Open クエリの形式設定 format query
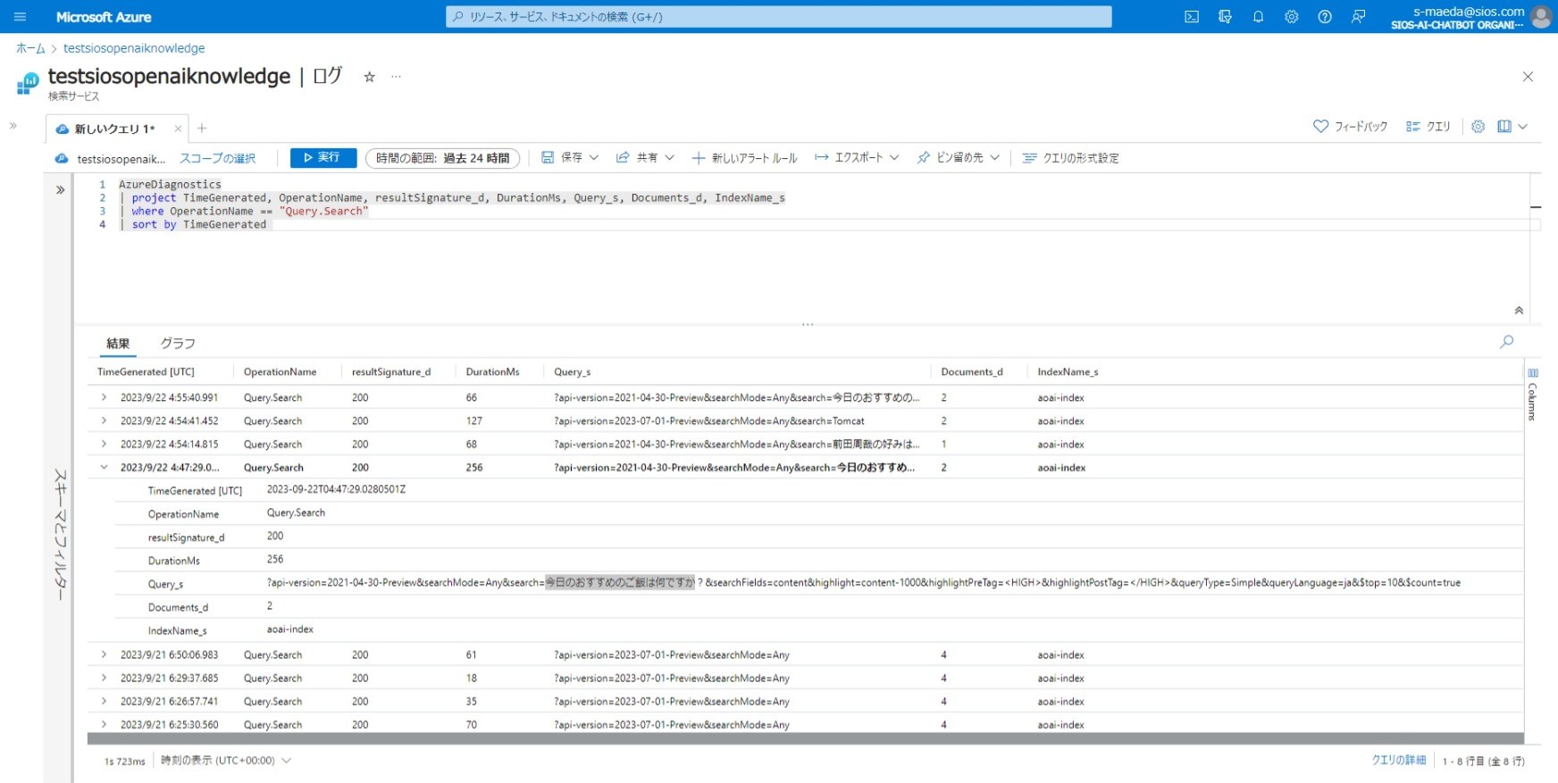The image size is (1558, 783). pyautogui.click(x=1070, y=158)
